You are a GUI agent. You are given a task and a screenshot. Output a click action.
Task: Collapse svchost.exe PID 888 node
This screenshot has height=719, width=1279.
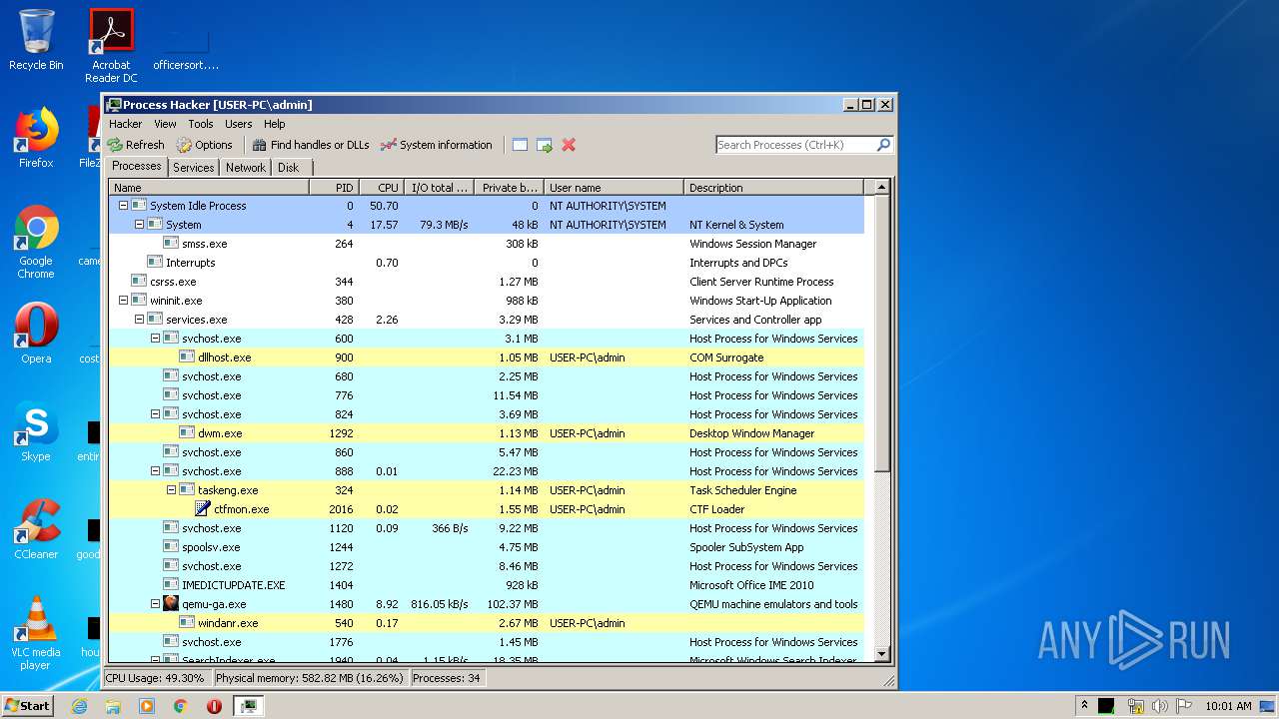(155, 471)
